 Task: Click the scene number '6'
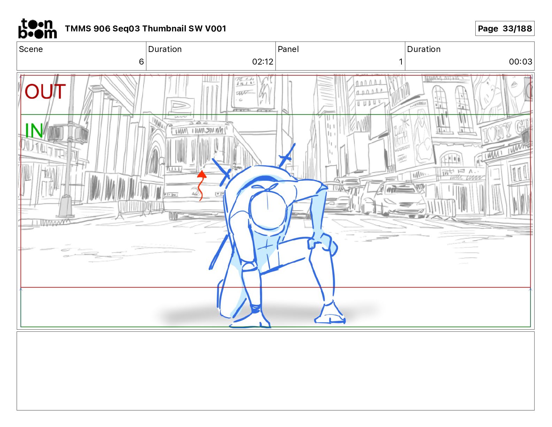point(141,62)
